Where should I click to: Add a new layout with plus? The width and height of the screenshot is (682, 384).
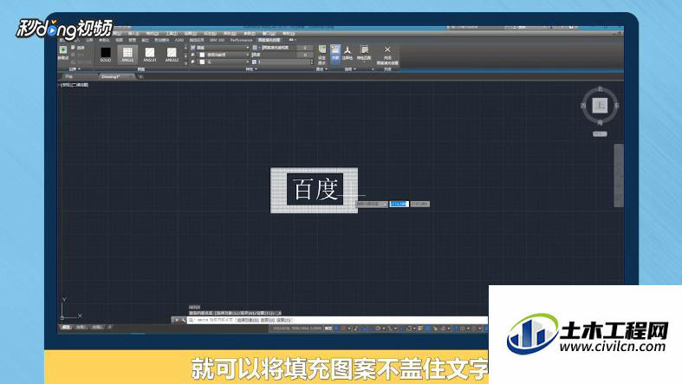[109, 327]
